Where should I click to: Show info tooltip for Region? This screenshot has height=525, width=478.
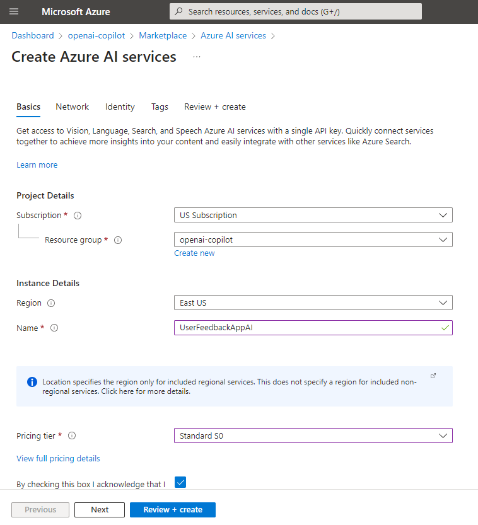coord(51,303)
